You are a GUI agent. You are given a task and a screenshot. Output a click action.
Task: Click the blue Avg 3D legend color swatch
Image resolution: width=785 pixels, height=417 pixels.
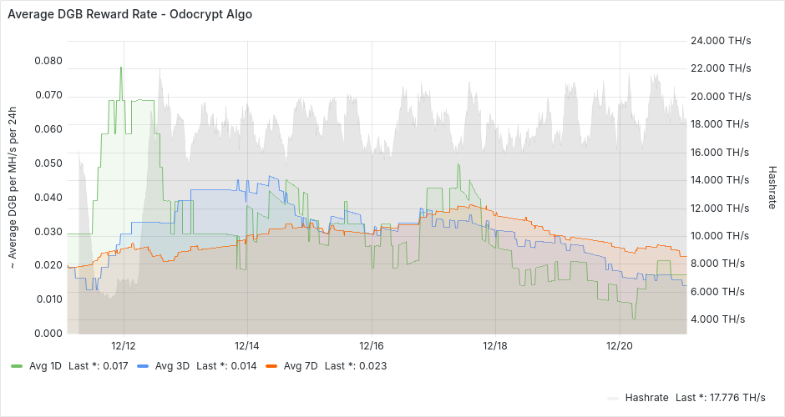click(143, 365)
